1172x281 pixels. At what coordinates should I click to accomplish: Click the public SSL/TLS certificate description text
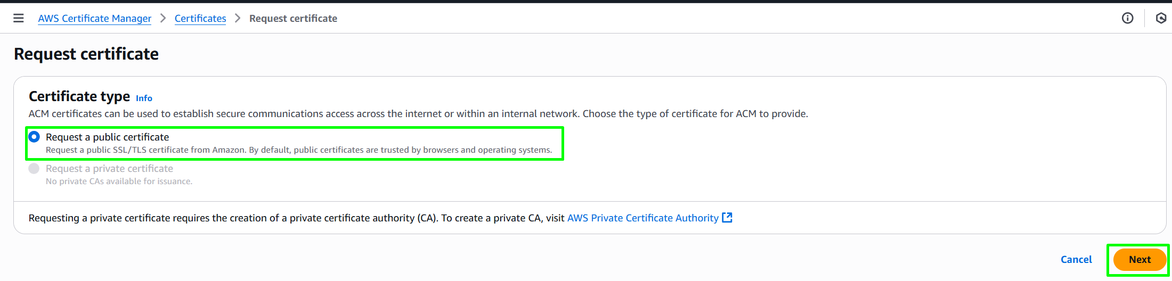click(299, 150)
